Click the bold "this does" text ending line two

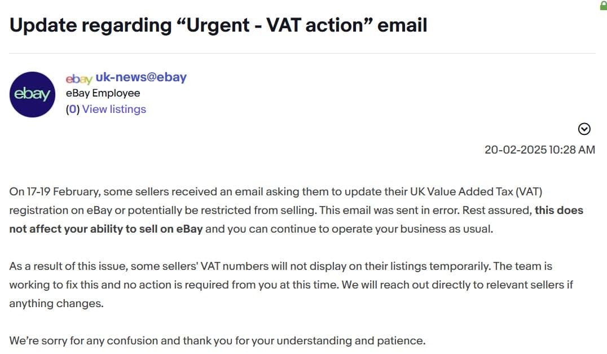(558, 210)
